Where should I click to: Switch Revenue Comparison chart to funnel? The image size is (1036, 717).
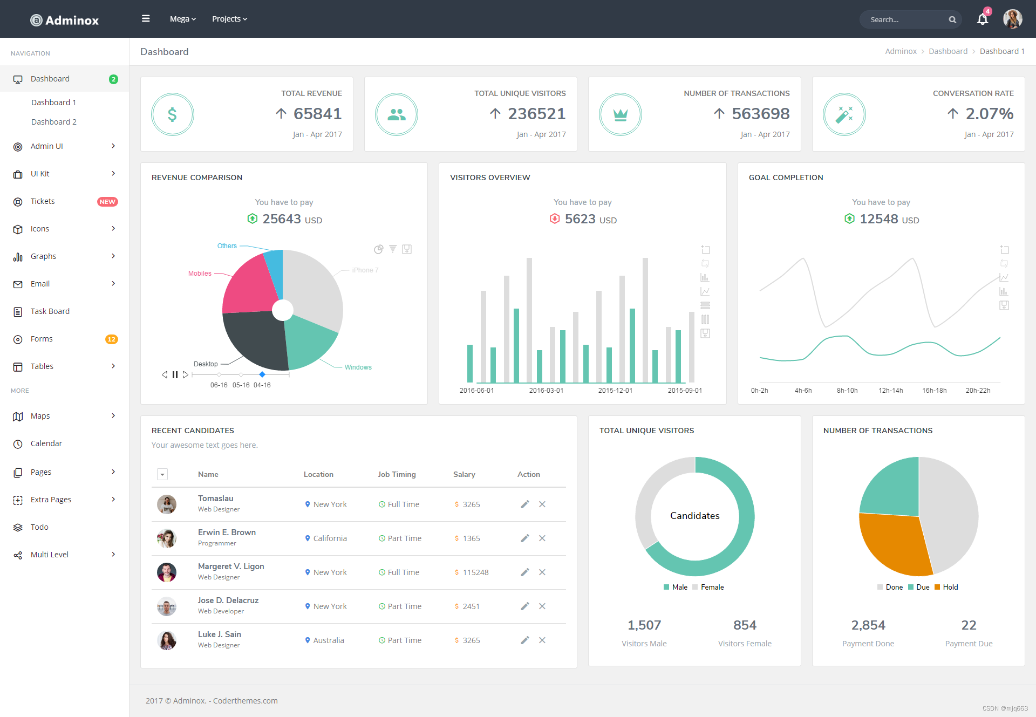tap(393, 249)
